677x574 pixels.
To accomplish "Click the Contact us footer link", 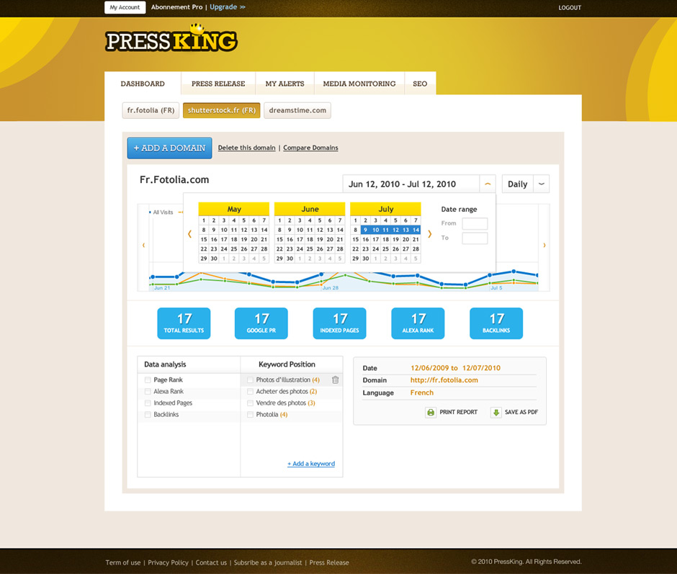I will click(x=211, y=562).
